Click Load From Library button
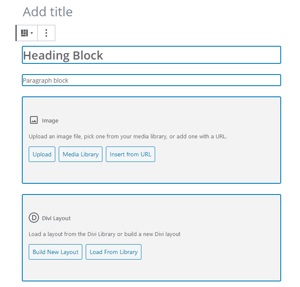Image resolution: width=300 pixels, height=287 pixels. coord(114,252)
